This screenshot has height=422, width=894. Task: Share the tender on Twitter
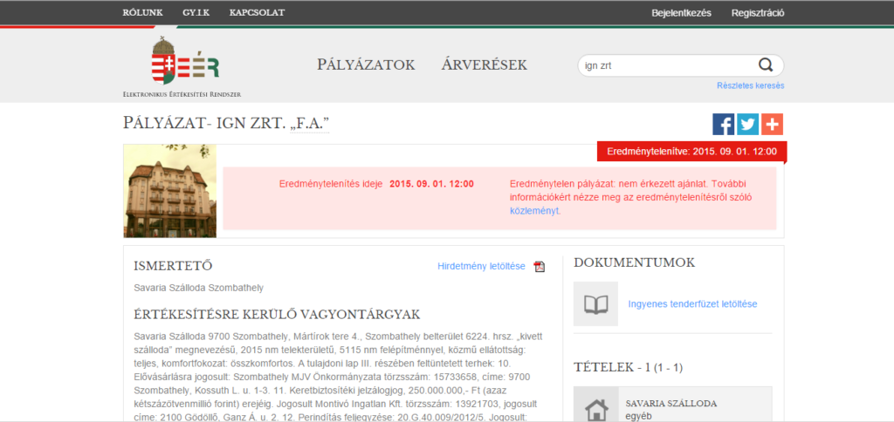[747, 124]
